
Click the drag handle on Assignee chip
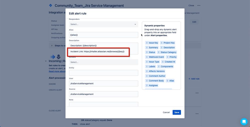pyautogui.click(x=147, y=86)
